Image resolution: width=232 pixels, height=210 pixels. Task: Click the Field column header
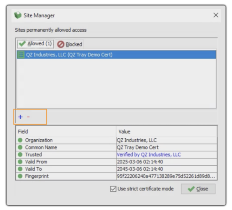[x=66, y=132]
